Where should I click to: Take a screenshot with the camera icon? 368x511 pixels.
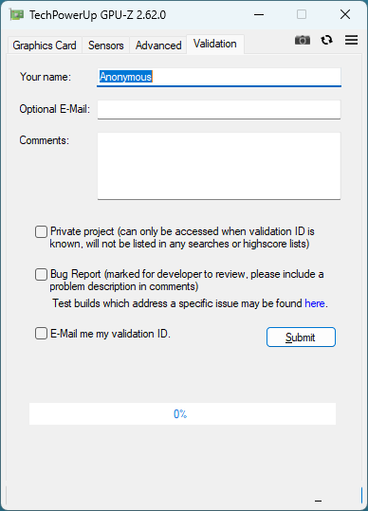(x=303, y=40)
